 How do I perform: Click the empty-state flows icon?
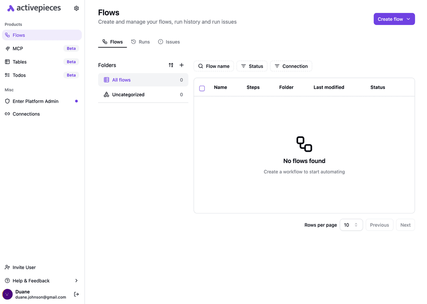(304, 144)
